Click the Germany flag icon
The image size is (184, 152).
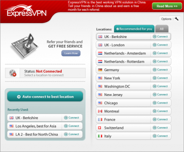[100, 70]
